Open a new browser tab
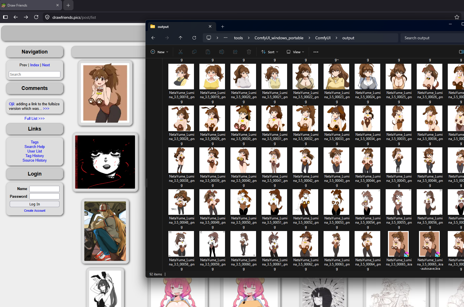The width and height of the screenshot is (464, 307). 68,5
